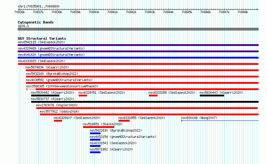Click the 70846k ruler position
This screenshot has width=267, height=164.
coord(205,12)
